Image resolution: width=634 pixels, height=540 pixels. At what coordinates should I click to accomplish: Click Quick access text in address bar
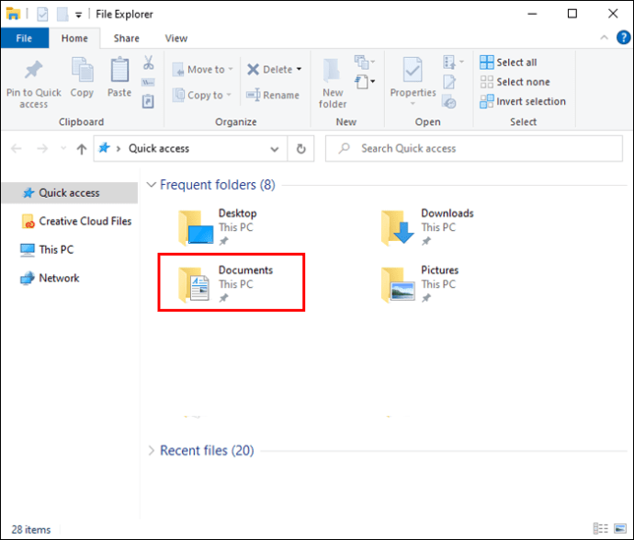(x=159, y=148)
